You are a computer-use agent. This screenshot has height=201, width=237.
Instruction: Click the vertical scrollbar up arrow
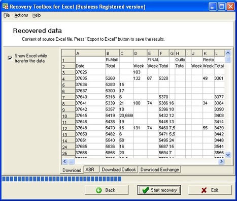(x=228, y=53)
